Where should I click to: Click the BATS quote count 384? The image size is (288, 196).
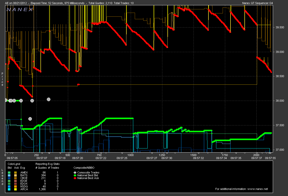(x=44, y=175)
